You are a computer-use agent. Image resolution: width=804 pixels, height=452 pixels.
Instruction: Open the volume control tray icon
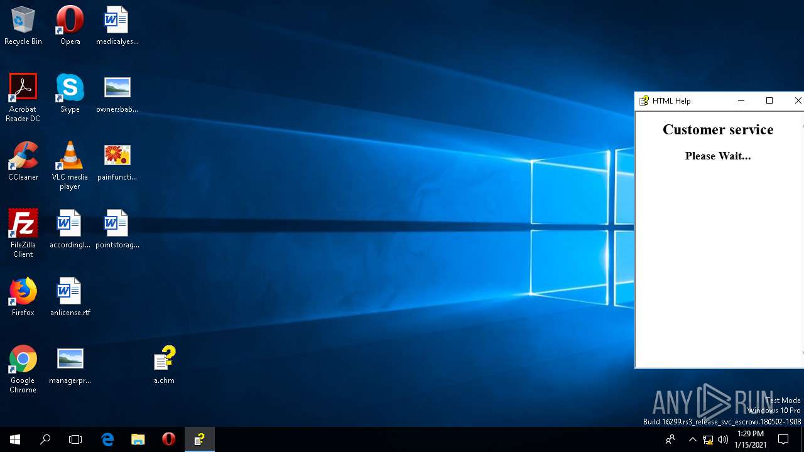[x=723, y=439]
